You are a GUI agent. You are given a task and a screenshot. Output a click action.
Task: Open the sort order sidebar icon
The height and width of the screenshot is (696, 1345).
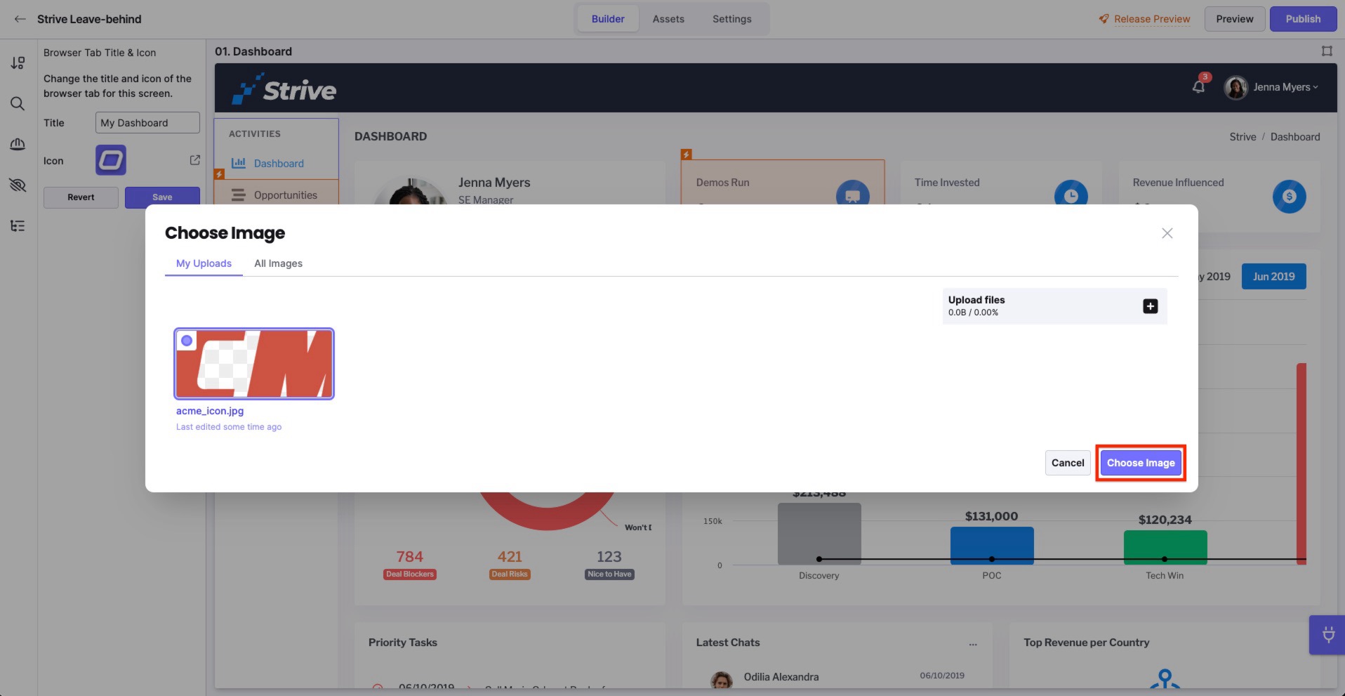click(18, 63)
